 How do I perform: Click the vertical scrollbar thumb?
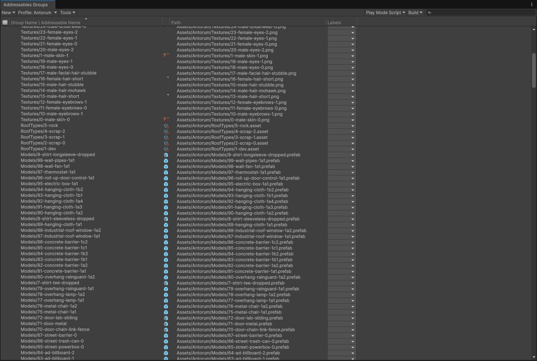534,70
